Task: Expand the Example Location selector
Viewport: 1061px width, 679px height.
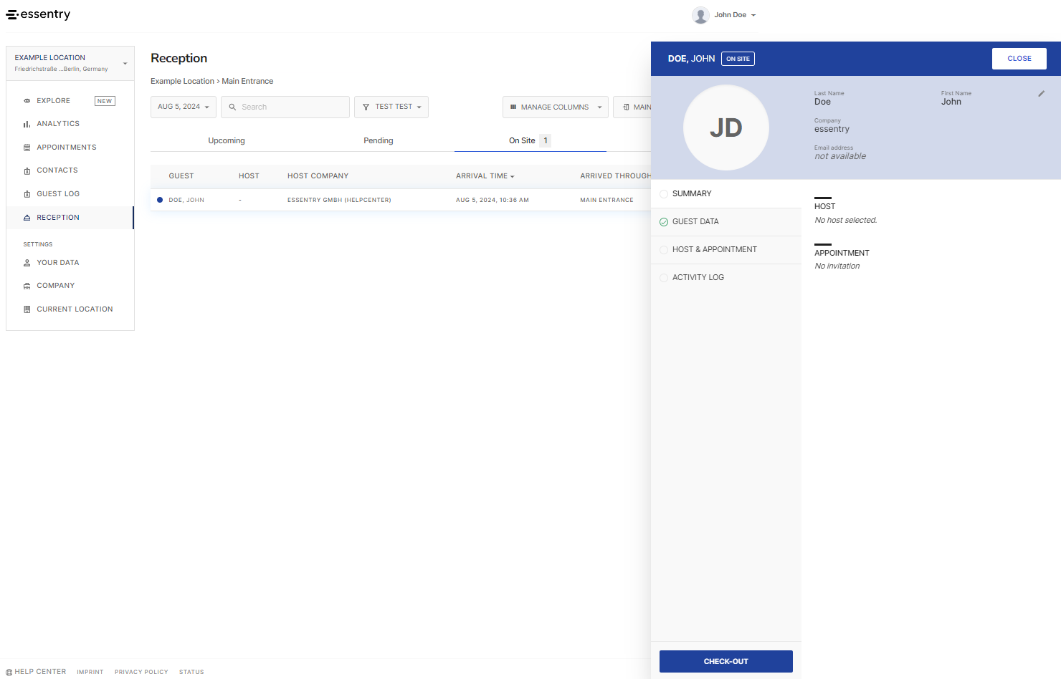Action: tap(70, 63)
